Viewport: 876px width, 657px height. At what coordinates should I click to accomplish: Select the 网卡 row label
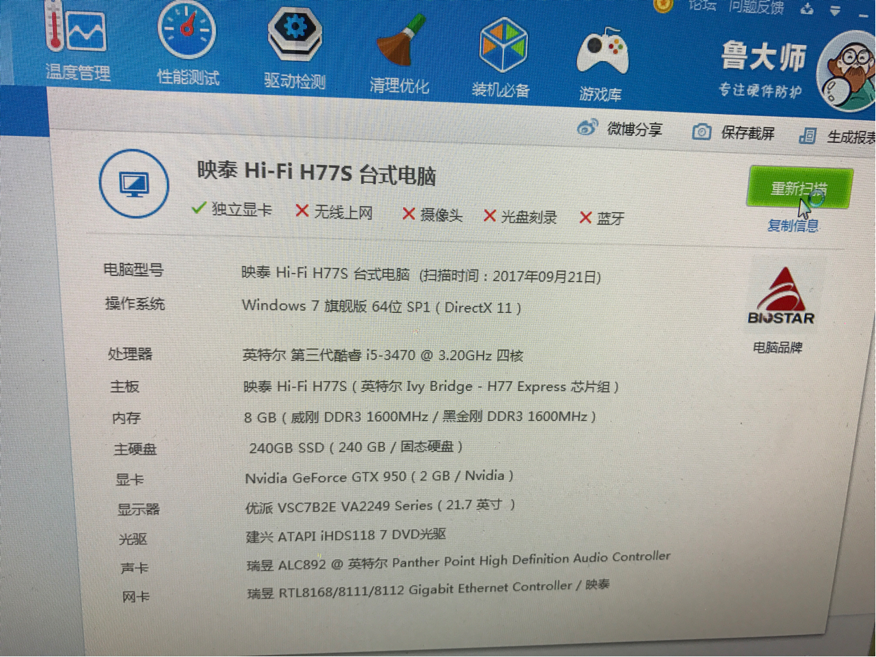(136, 597)
